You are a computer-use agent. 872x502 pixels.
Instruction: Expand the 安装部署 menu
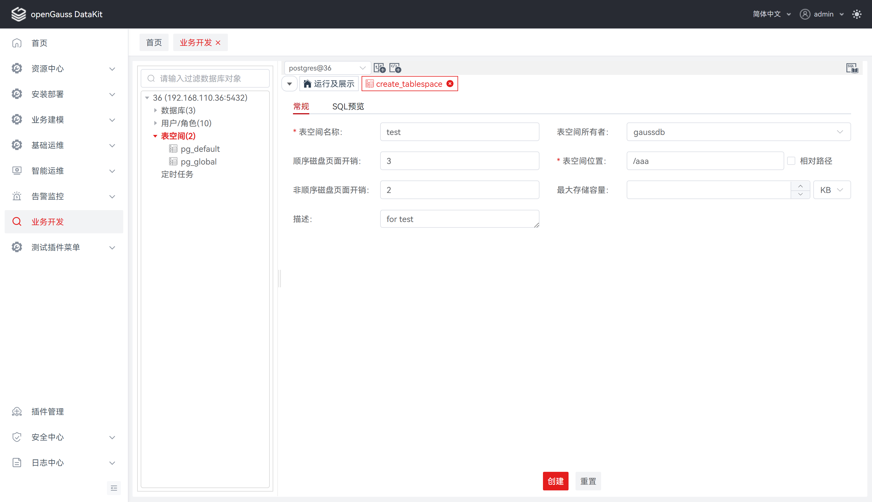112,94
